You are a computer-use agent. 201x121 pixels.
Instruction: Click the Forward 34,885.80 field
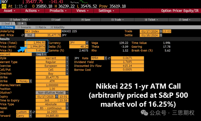52,116
